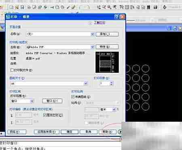Click the 帮助 help button
The width and height of the screenshot is (182, 150).
tap(108, 132)
